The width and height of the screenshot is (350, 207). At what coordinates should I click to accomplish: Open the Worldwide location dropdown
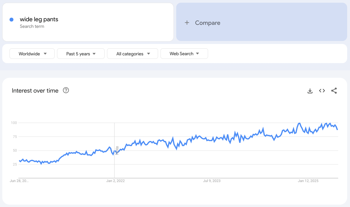tap(32, 54)
